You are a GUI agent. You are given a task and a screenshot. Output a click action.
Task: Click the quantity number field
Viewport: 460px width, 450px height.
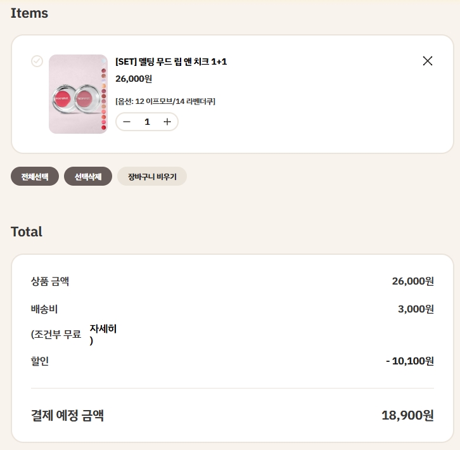(147, 122)
